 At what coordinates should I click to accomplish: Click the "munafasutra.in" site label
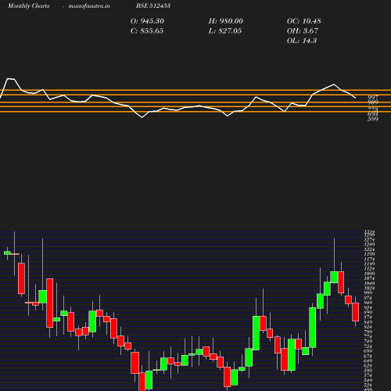click(89, 5)
